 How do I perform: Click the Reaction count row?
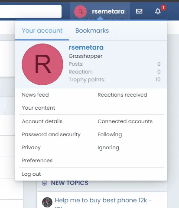click(114, 72)
